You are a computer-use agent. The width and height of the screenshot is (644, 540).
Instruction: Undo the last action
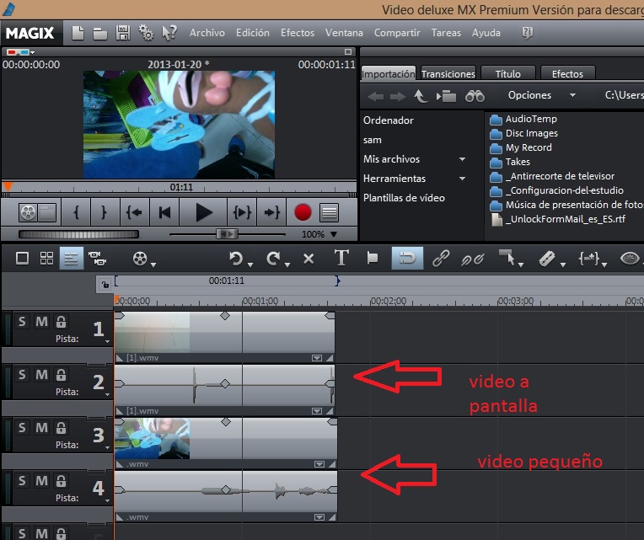coord(236,259)
